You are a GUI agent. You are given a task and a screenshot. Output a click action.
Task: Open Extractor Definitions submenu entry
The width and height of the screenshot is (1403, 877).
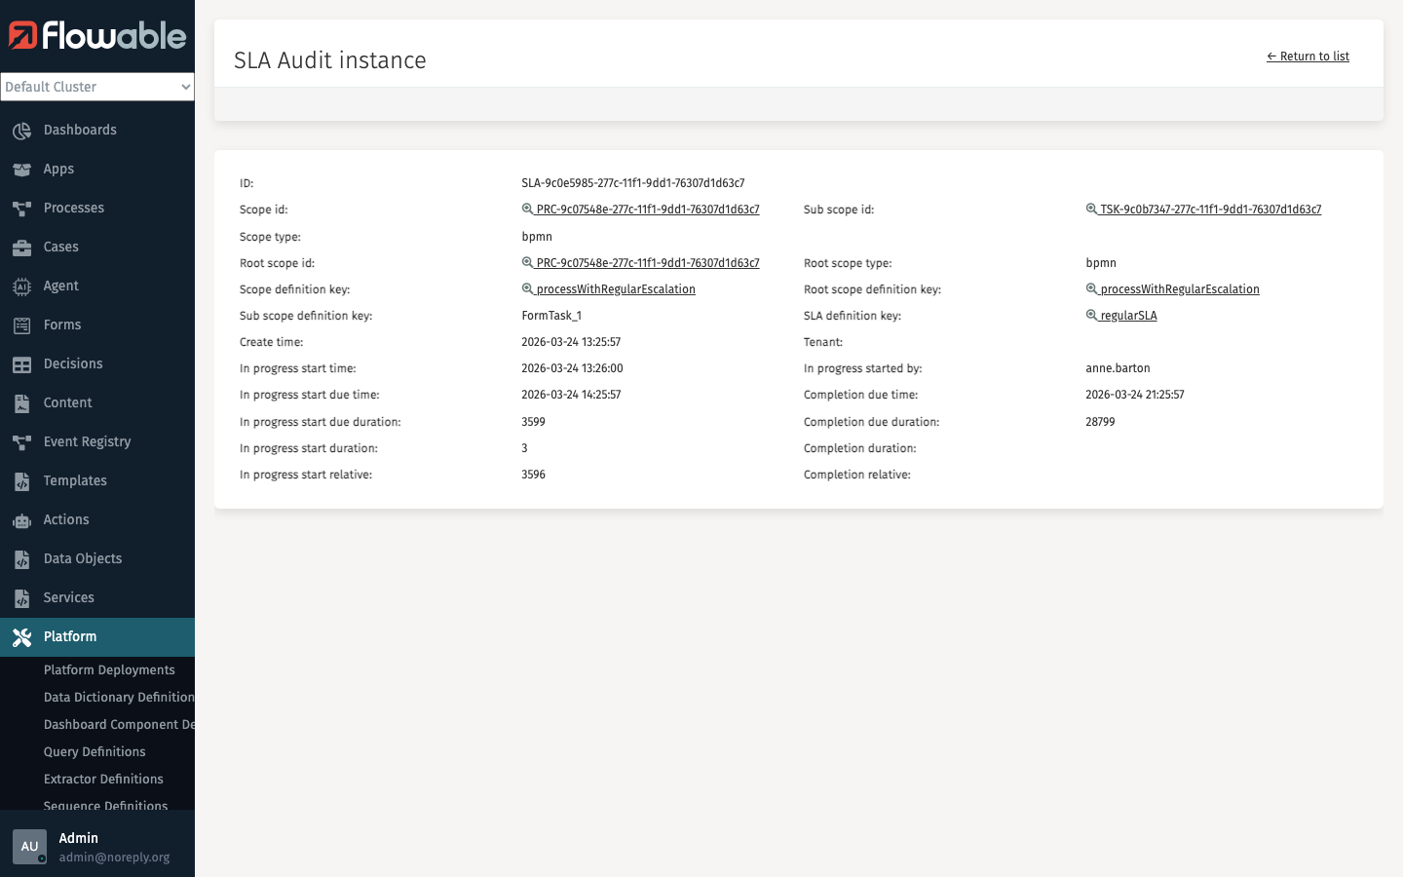103,779
